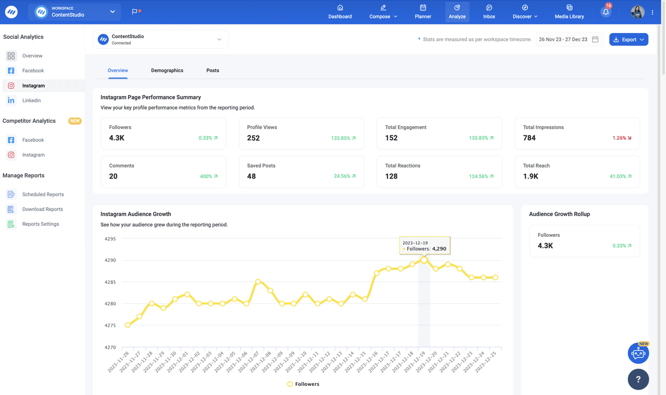Image resolution: width=666 pixels, height=395 pixels.
Task: Open the ContentStudio workspace selector
Action: [x=74, y=12]
